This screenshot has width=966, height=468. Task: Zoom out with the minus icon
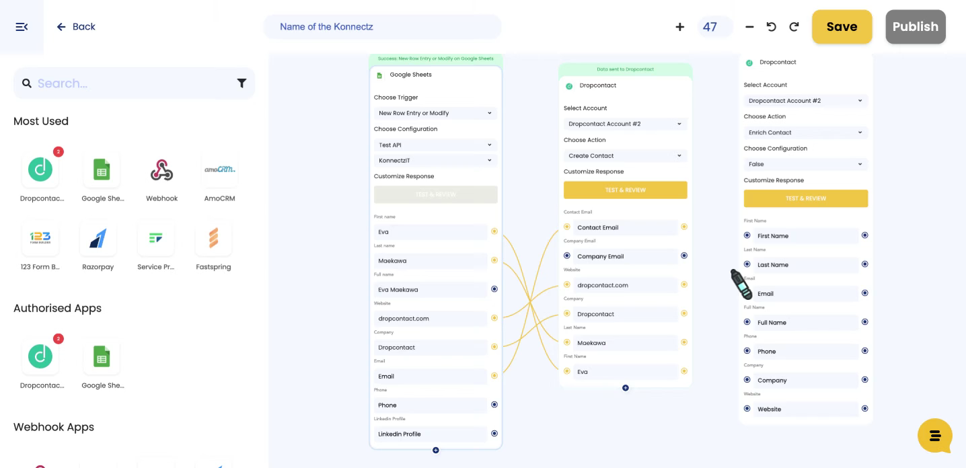[x=749, y=27]
